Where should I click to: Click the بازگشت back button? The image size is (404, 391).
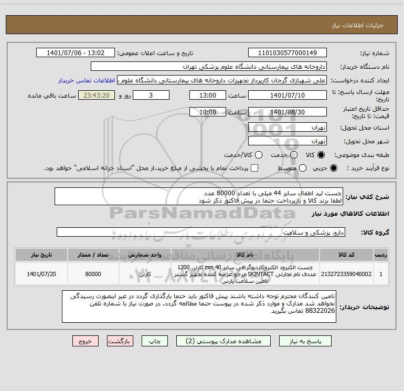click(x=120, y=341)
